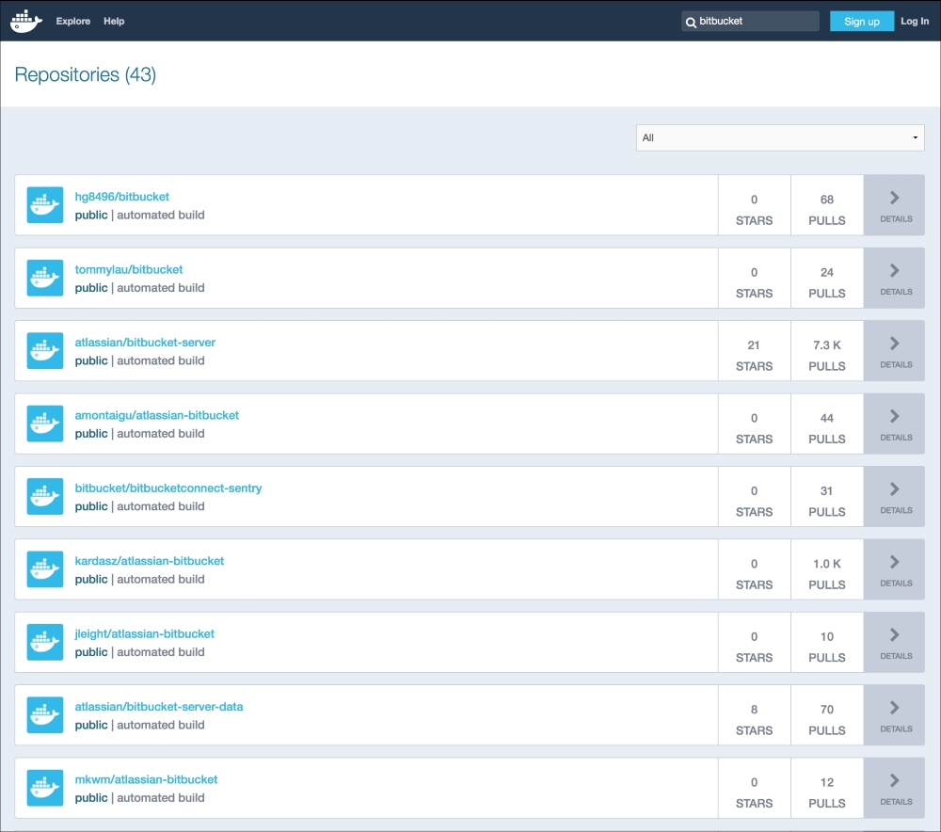Open the atlassian/bitbucket-server repository link
The height and width of the screenshot is (832, 941).
coord(145,343)
